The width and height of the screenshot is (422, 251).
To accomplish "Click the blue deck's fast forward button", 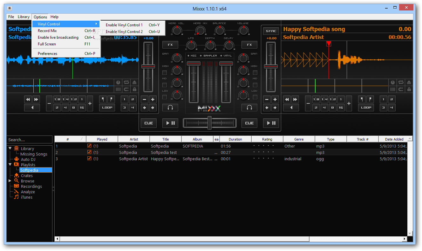I will click(x=36, y=99).
